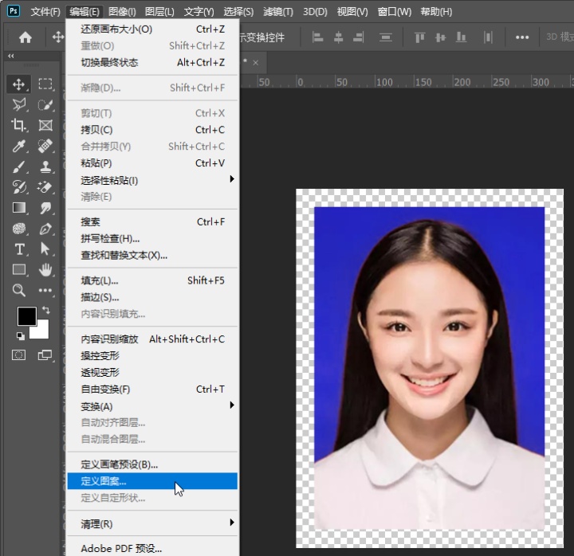The height and width of the screenshot is (556, 574).
Task: Choose 还原画布大小(O) menu entry
Action: 152,29
